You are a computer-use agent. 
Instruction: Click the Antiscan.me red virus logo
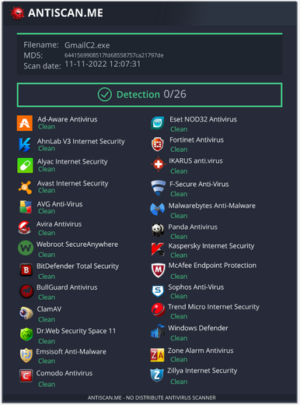click(x=17, y=12)
